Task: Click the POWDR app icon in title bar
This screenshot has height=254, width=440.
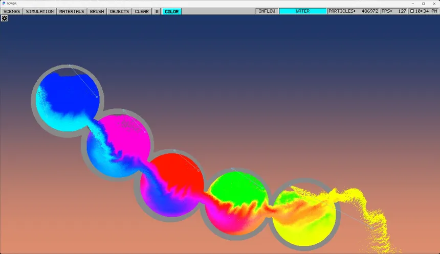Action: click(4, 4)
